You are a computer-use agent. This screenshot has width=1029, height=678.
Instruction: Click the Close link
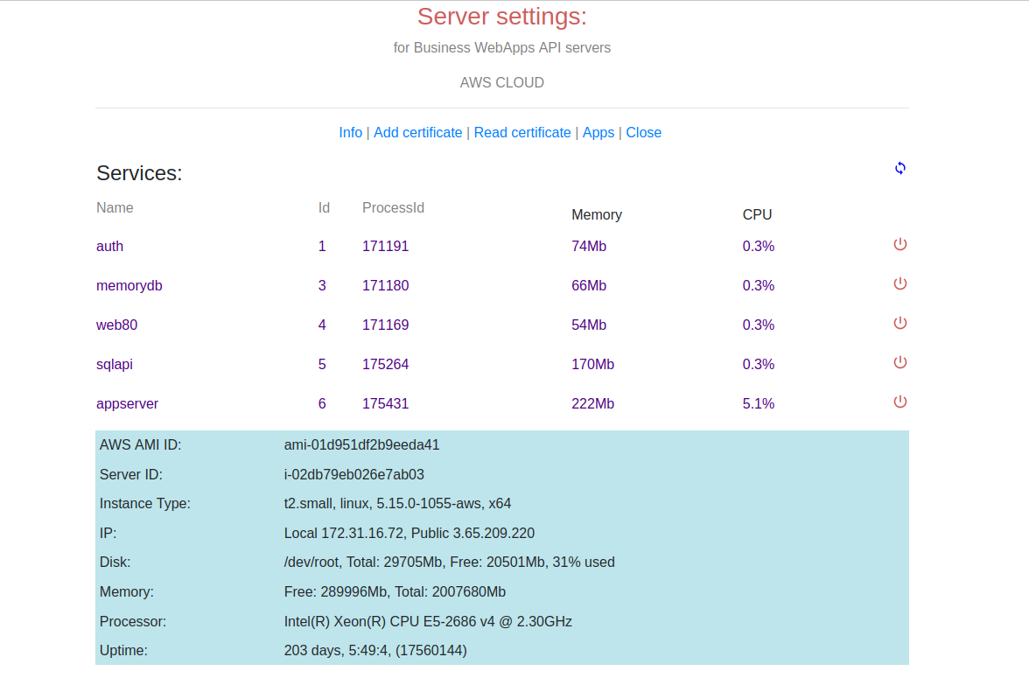tap(644, 133)
